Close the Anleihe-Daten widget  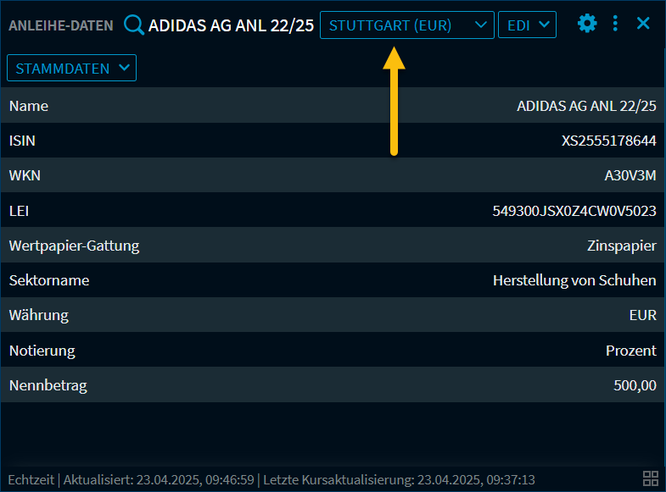click(x=643, y=24)
